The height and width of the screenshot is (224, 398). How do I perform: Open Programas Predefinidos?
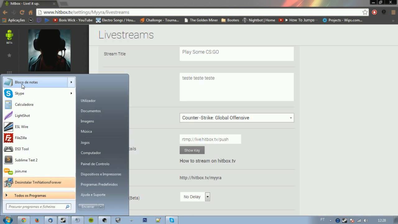[99, 184]
